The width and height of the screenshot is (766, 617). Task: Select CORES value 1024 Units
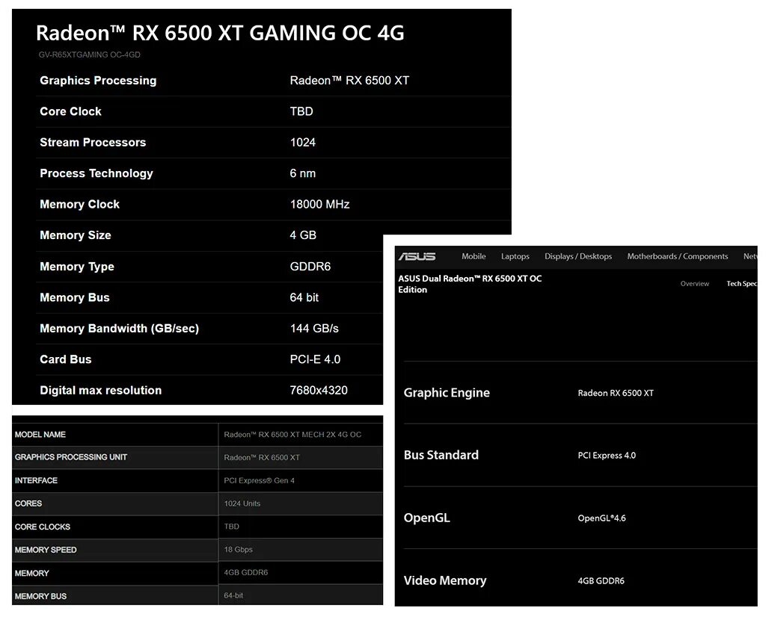[x=242, y=503]
